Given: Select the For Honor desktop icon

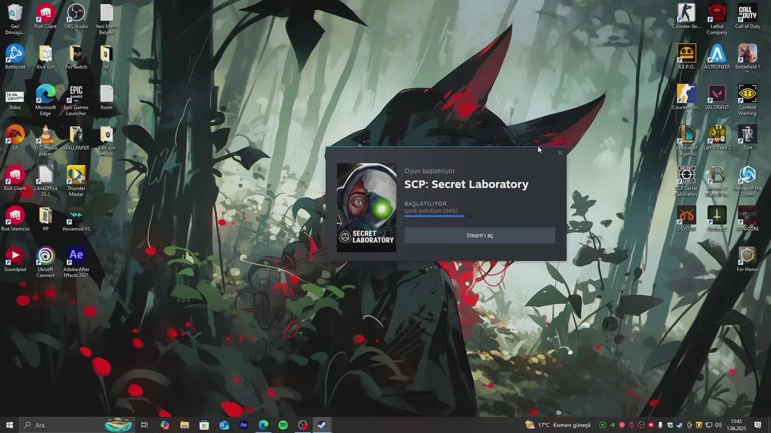Looking at the screenshot, I should pos(748,259).
